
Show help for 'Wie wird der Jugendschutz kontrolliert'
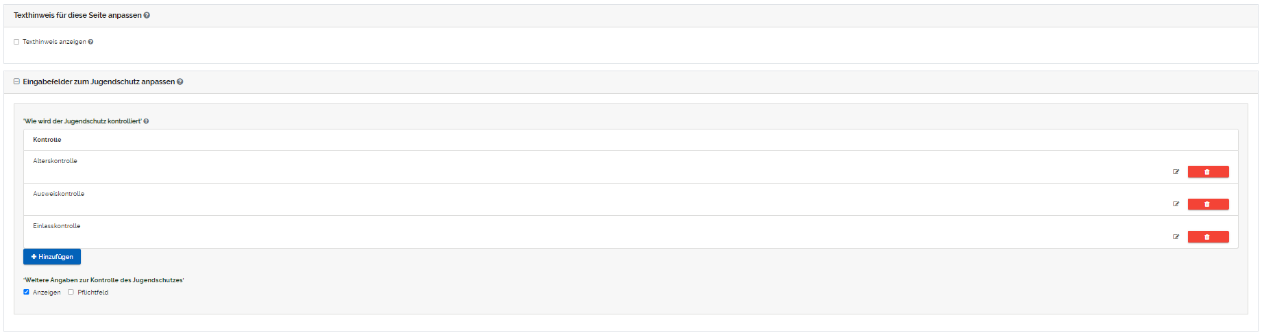point(146,121)
